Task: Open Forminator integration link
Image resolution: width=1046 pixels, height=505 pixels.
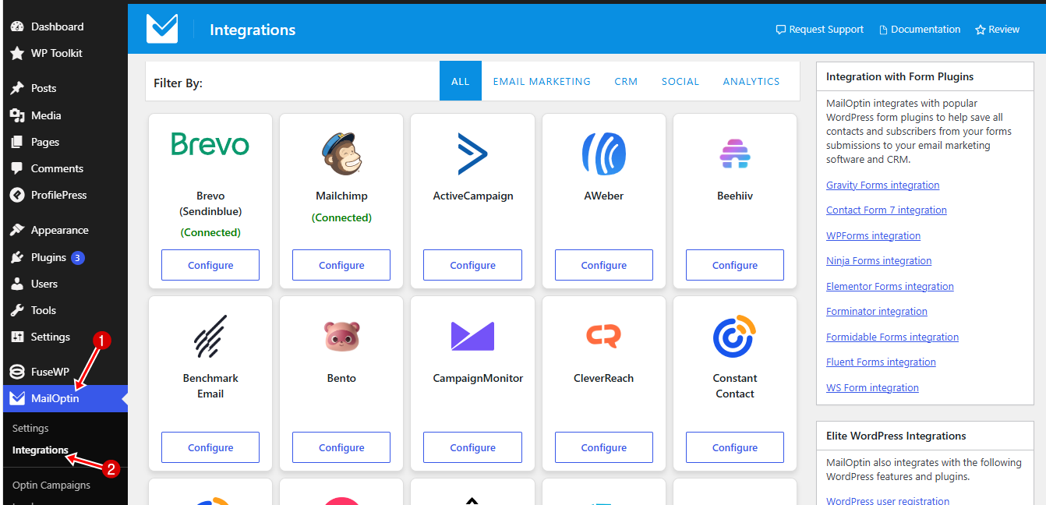Action: (x=876, y=311)
